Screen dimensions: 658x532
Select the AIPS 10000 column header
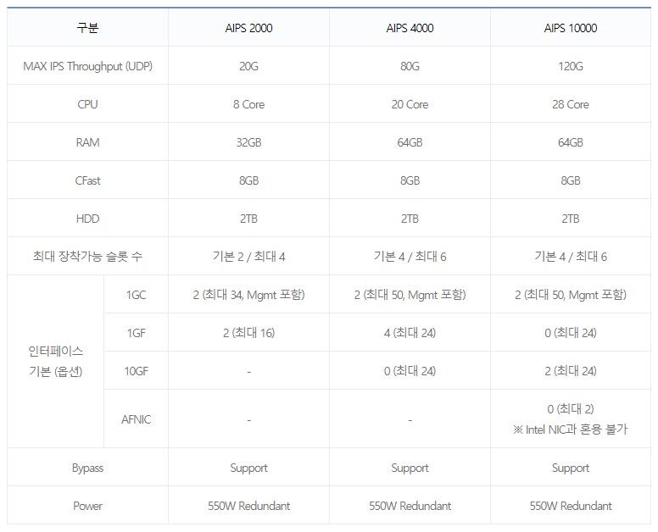click(x=571, y=28)
